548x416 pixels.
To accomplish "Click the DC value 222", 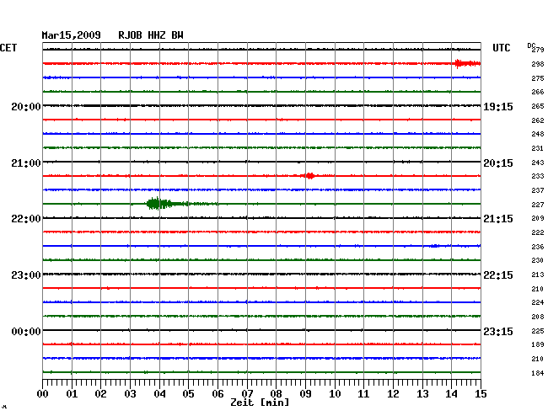I will (538, 232).
